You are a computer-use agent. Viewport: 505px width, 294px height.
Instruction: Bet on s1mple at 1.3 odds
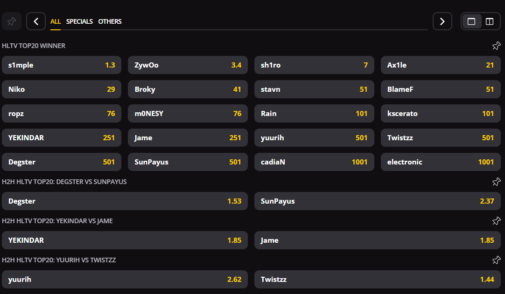[x=62, y=65]
